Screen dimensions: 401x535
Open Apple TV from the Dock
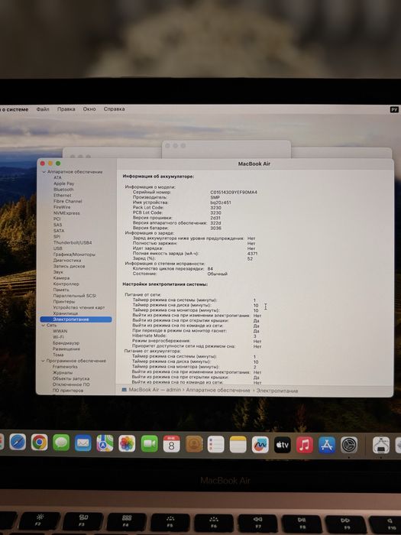pos(283,446)
